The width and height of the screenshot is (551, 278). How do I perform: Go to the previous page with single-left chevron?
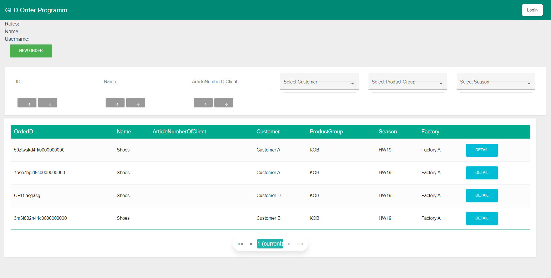click(x=251, y=244)
